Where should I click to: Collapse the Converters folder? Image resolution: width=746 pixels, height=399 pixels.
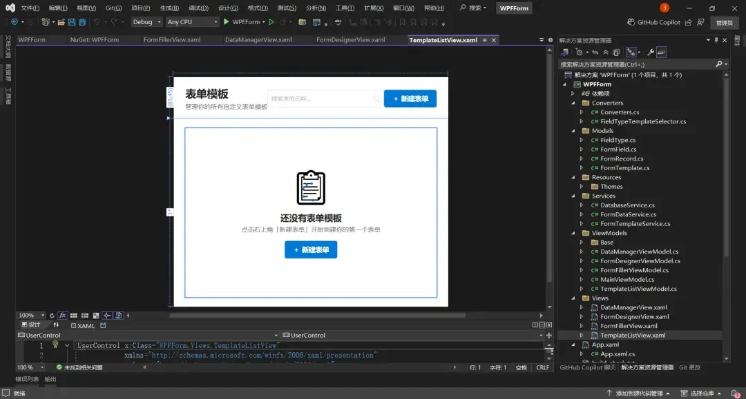tap(573, 103)
